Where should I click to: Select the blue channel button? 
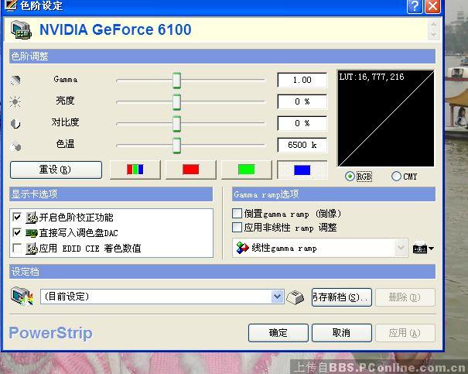pyautogui.click(x=302, y=170)
